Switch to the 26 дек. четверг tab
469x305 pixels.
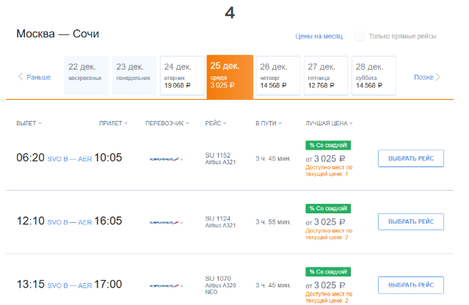tap(278, 76)
